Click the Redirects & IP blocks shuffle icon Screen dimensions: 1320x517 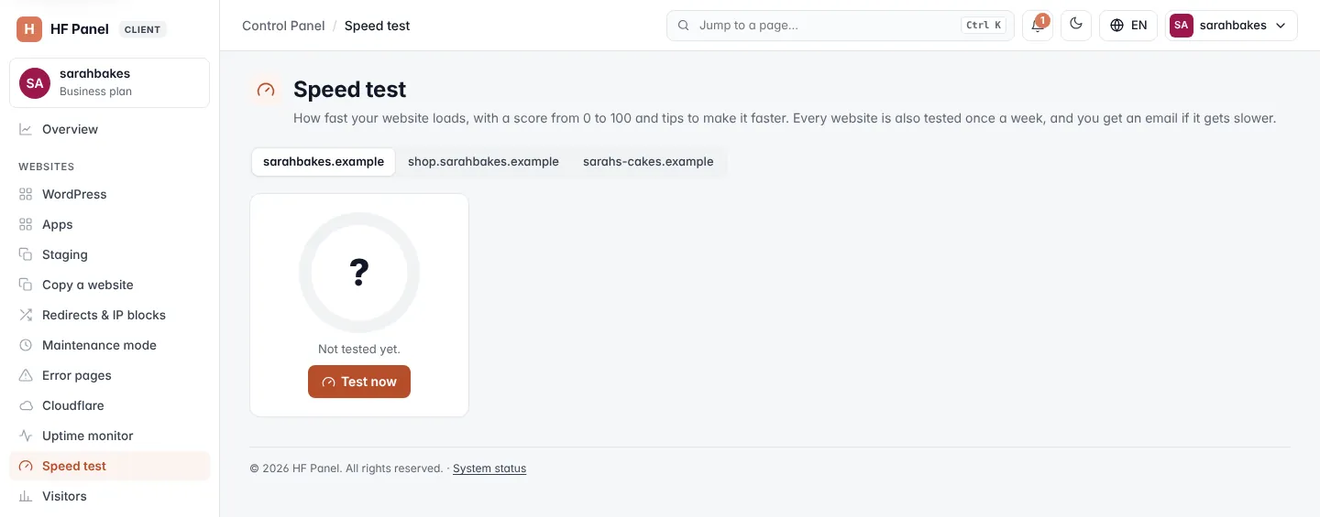[26, 315]
